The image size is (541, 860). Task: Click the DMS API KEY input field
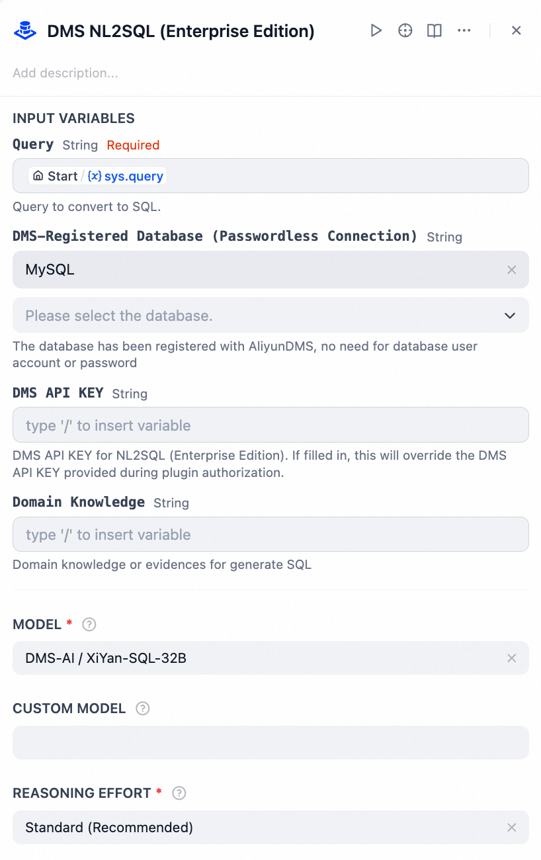(270, 425)
